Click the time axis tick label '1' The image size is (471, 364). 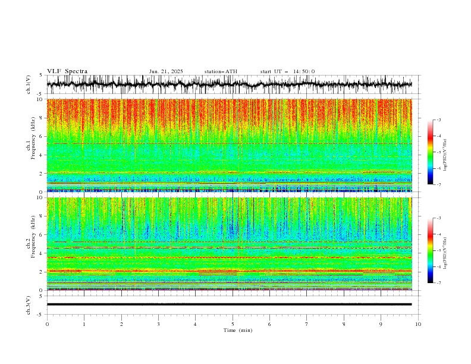(x=84, y=324)
